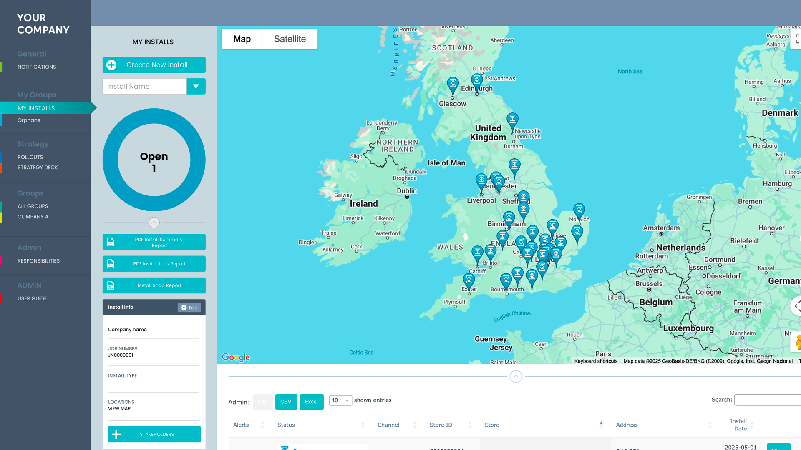
Task: Click PDF icon on Install Summary Report
Action: coord(111,242)
